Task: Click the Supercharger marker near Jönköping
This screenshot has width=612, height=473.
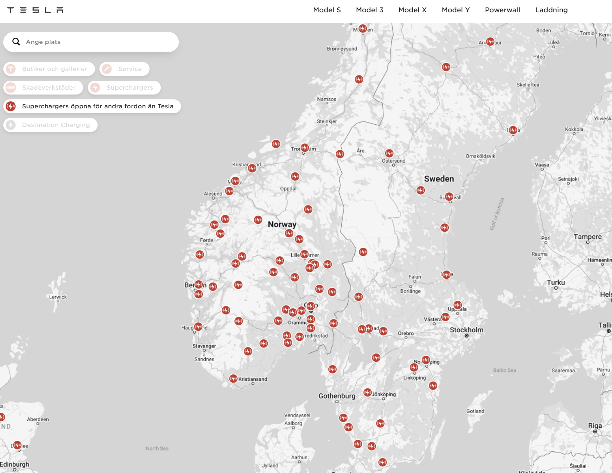Action: (x=367, y=393)
